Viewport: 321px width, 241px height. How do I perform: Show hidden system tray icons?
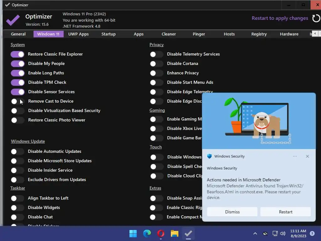coord(255,233)
